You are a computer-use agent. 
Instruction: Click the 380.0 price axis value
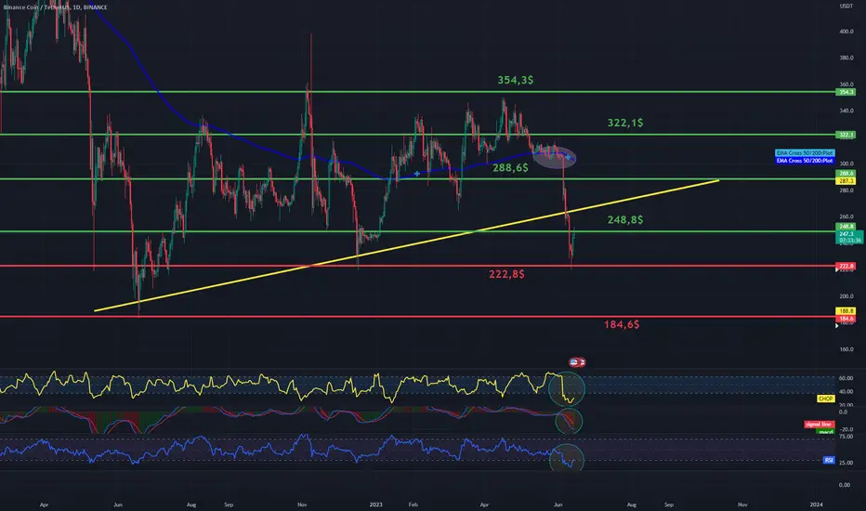tap(846, 58)
